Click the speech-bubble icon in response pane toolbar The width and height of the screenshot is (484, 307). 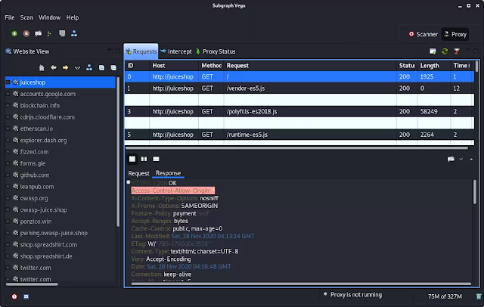click(451, 160)
